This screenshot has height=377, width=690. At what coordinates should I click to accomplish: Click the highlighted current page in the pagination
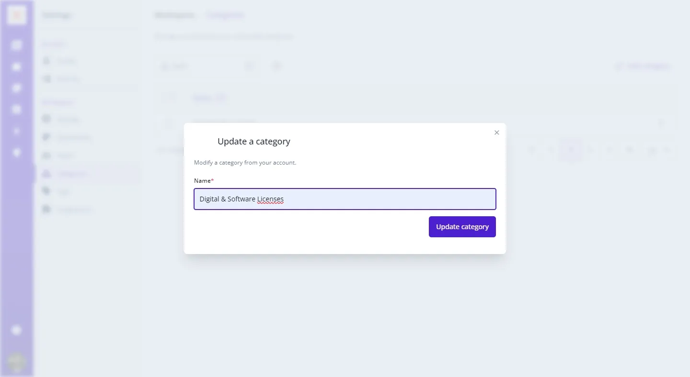(570, 150)
